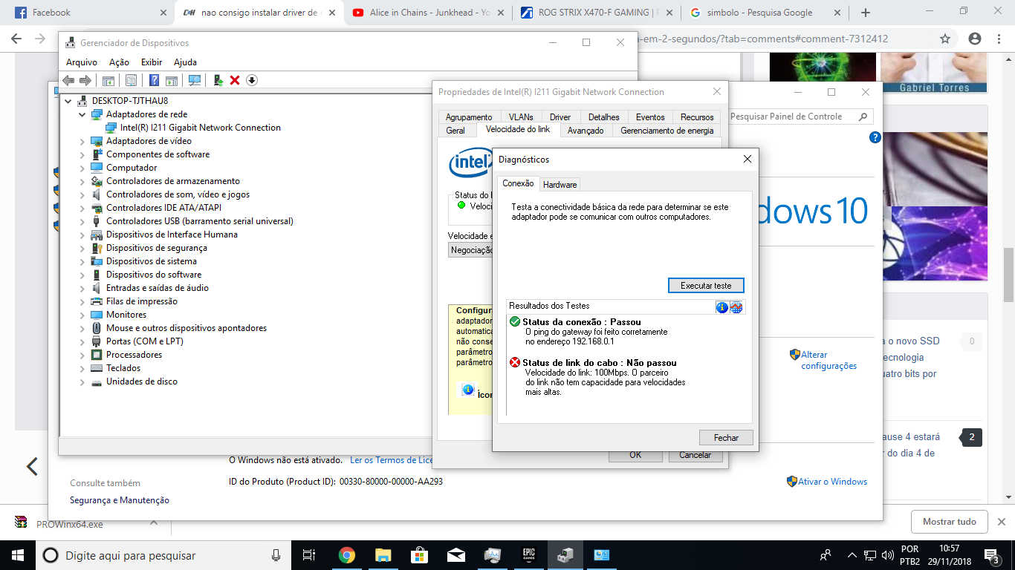Expand the Dispositivos de segurança node
1015x570 pixels.
tap(82, 248)
